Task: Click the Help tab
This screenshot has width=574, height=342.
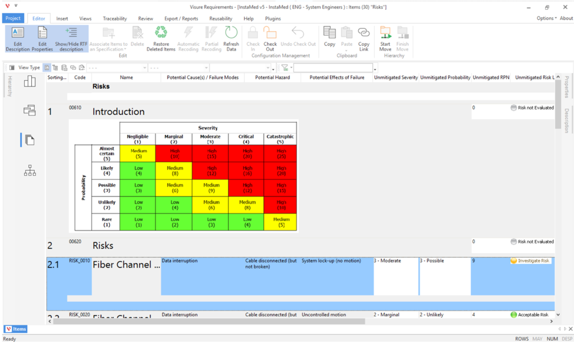Action: [249, 18]
